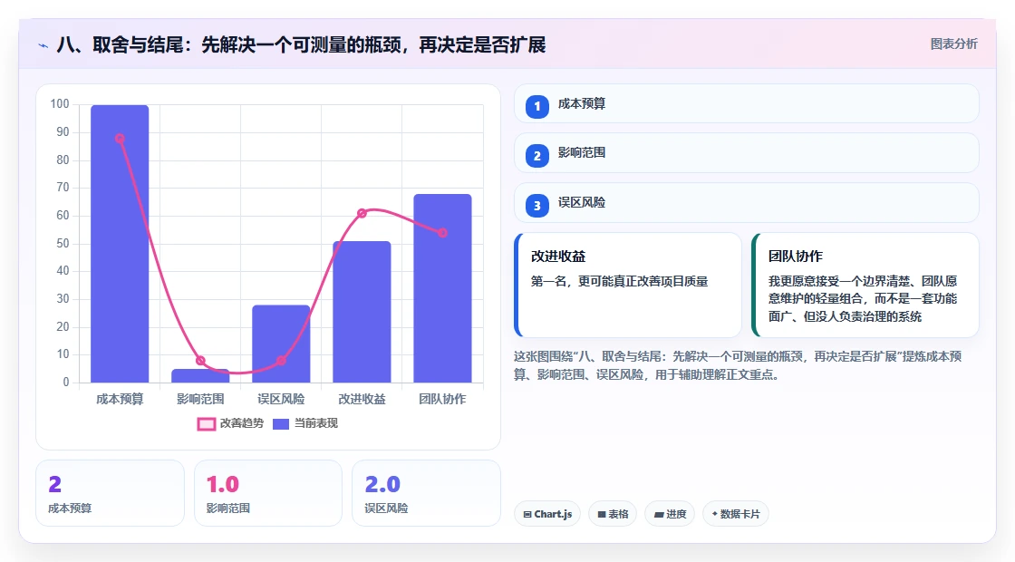The height and width of the screenshot is (562, 1015).
Task: Click the 团队协作 bar in chart
Action: click(442, 288)
